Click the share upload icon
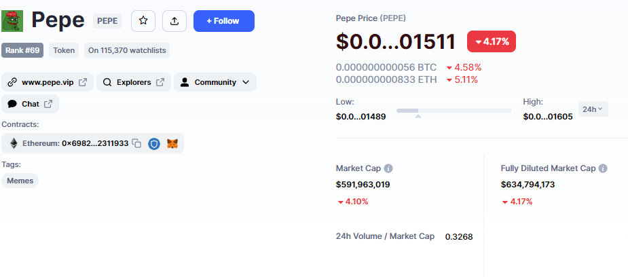The width and height of the screenshot is (628, 277). point(174,21)
